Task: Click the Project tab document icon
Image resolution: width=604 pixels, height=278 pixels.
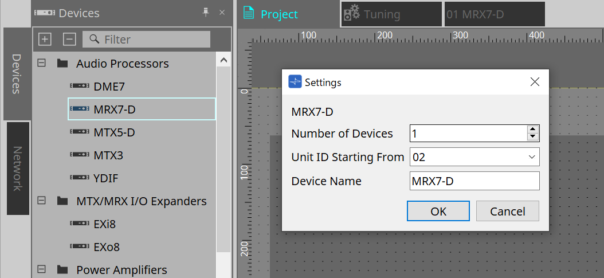Action: 249,13
